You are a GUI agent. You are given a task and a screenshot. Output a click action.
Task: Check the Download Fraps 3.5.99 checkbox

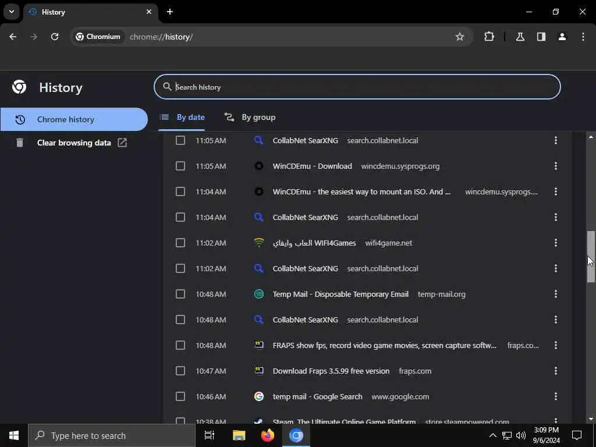[180, 371]
